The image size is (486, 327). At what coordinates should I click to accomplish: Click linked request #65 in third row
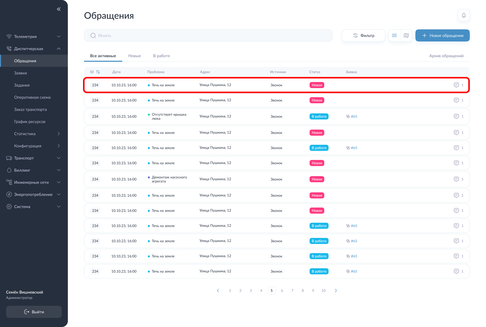coord(354,116)
